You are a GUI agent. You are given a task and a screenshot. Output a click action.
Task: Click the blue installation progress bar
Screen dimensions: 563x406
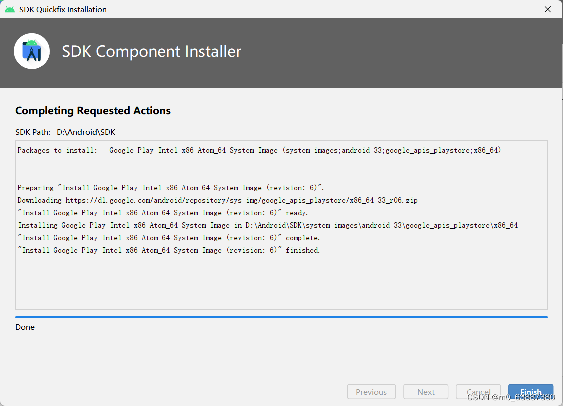click(x=281, y=317)
